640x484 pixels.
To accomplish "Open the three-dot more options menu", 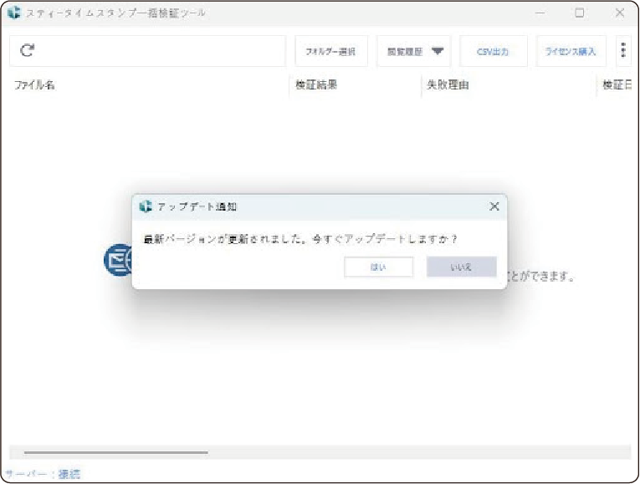I will coord(623,51).
